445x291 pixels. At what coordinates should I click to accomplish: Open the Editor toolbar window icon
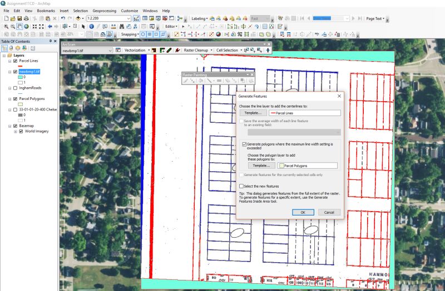coord(136,18)
